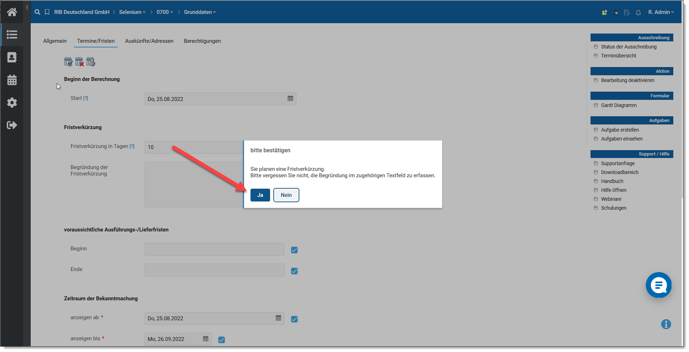Open the Handbuch link
The image size is (689, 352).
(x=612, y=181)
